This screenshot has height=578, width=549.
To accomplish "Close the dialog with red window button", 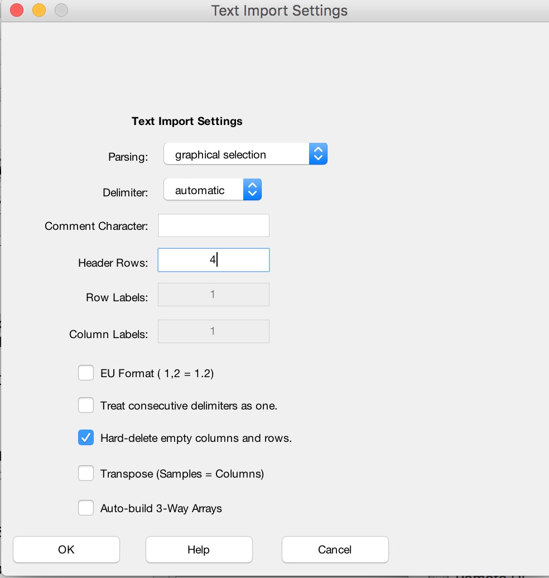I will (x=17, y=10).
